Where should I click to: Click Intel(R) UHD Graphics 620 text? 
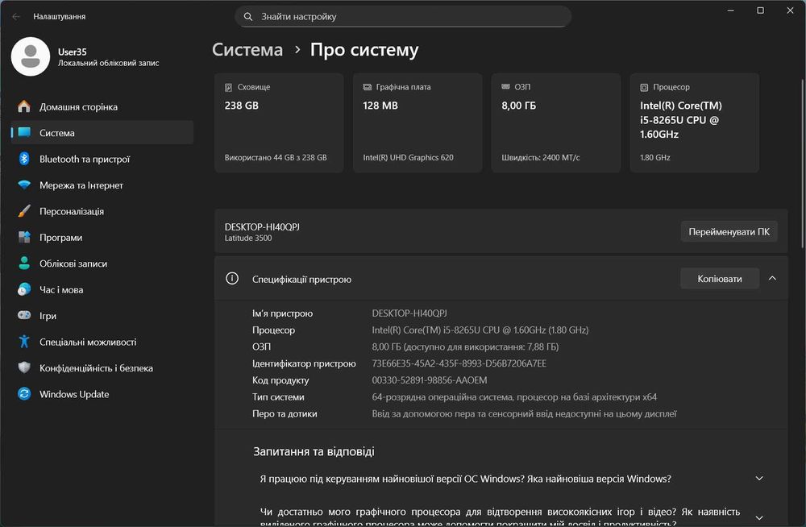click(408, 157)
